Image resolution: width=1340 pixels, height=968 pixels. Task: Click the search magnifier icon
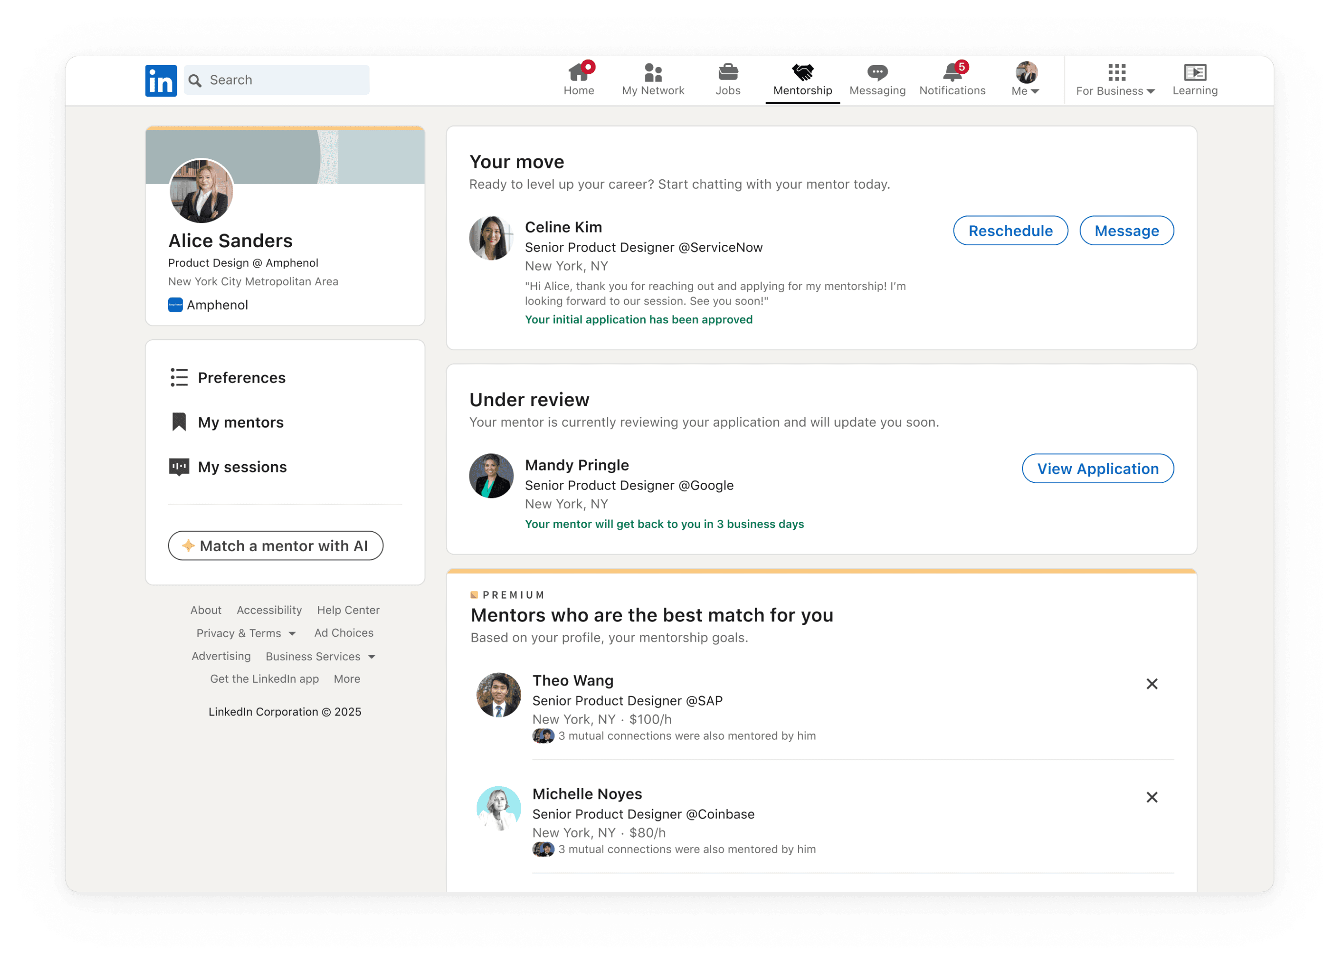[x=195, y=80]
